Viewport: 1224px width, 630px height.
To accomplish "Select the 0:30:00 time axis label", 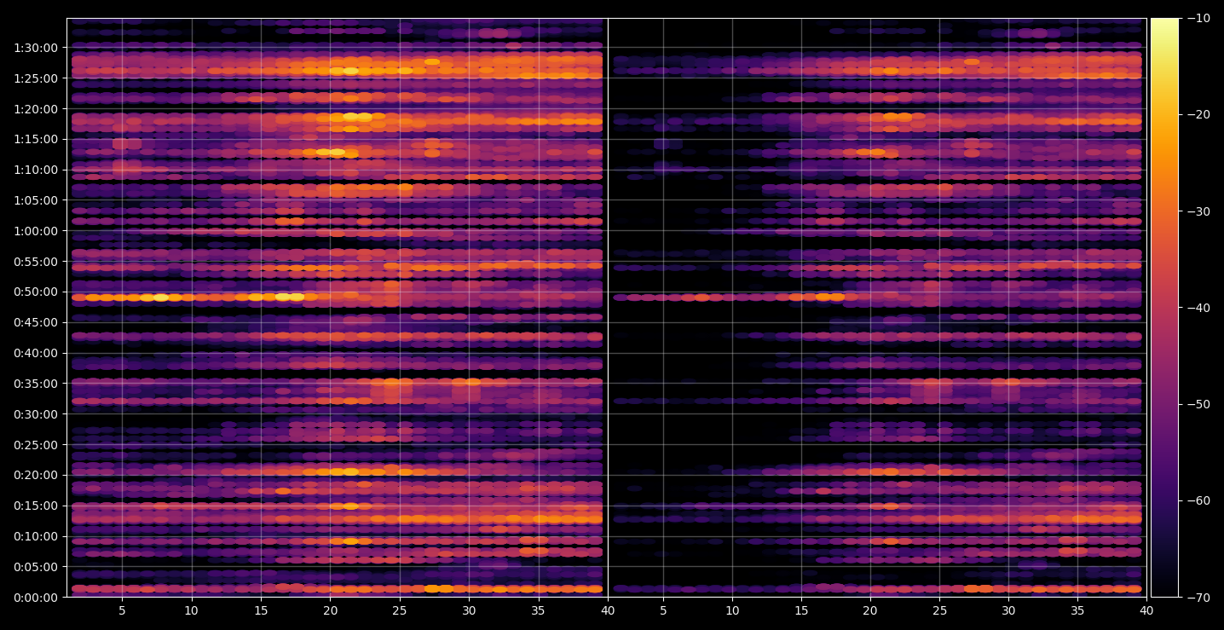I will click(35, 414).
